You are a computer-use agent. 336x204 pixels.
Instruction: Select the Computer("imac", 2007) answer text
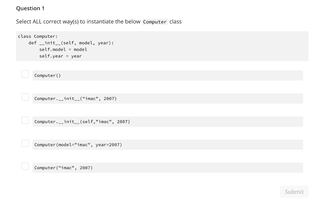coord(64,168)
